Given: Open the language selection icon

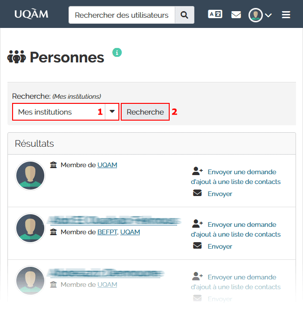Looking at the screenshot, I should click(x=215, y=15).
